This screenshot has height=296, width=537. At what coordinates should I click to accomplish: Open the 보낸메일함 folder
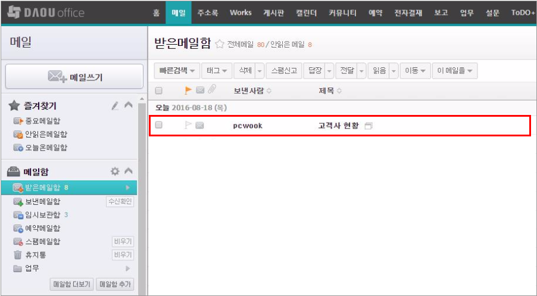click(43, 201)
